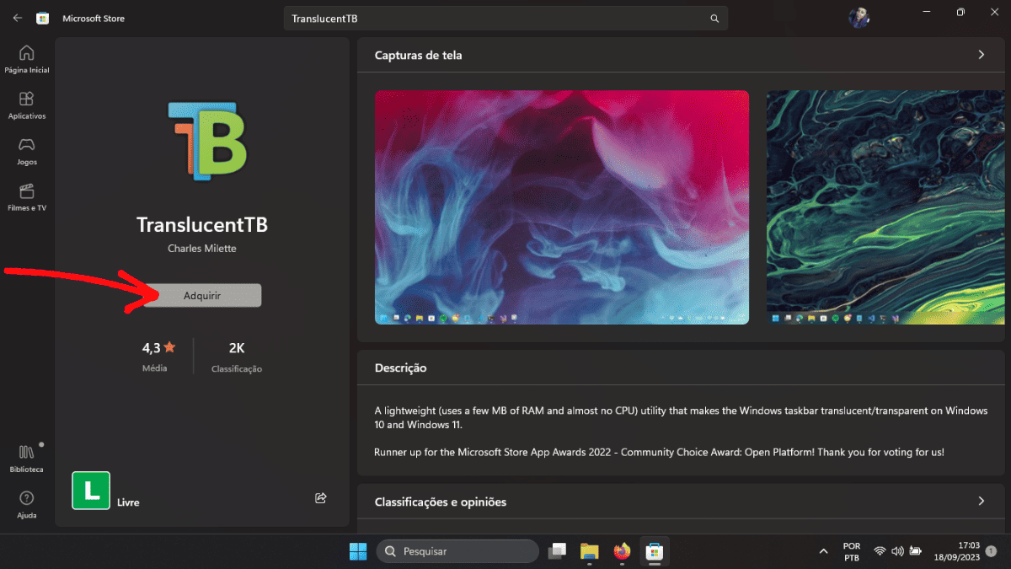Open the notification count badge
1011x569 pixels.
[x=991, y=551]
